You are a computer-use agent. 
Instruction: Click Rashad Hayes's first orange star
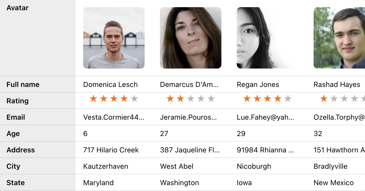tap(324, 99)
